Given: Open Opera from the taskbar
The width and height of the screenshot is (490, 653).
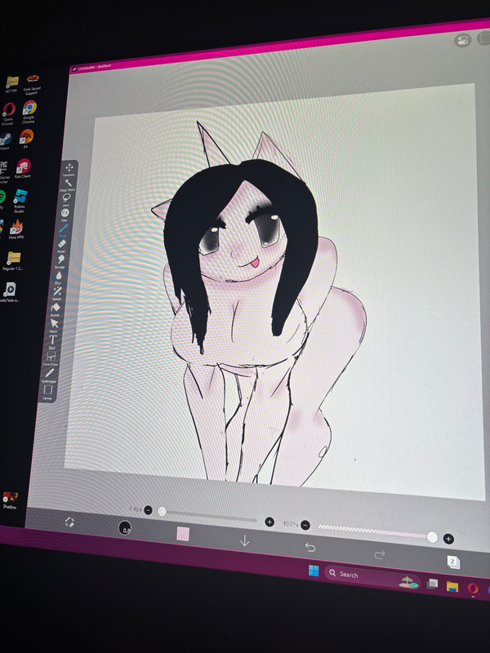Looking at the screenshot, I should coord(473,589).
